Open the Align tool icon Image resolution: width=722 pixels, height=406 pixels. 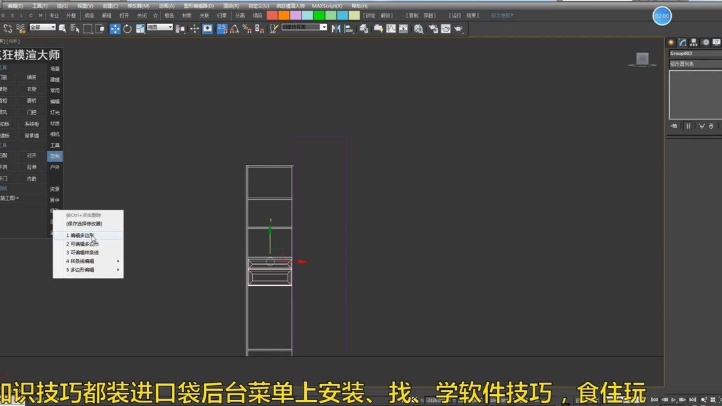[350, 29]
